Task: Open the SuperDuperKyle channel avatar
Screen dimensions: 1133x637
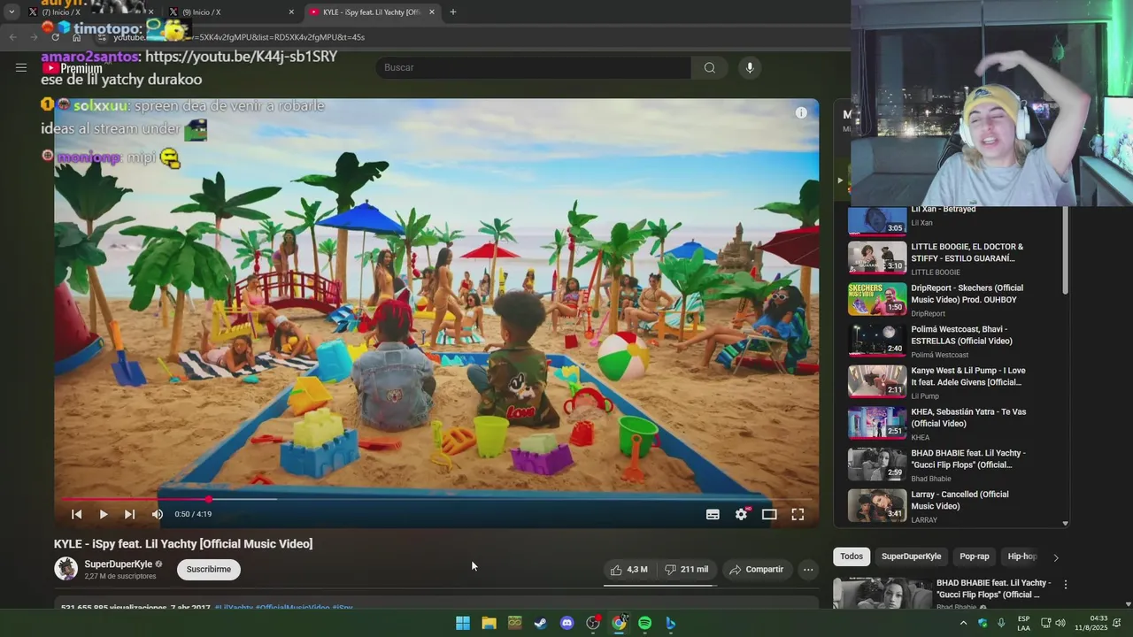Action: tap(66, 569)
